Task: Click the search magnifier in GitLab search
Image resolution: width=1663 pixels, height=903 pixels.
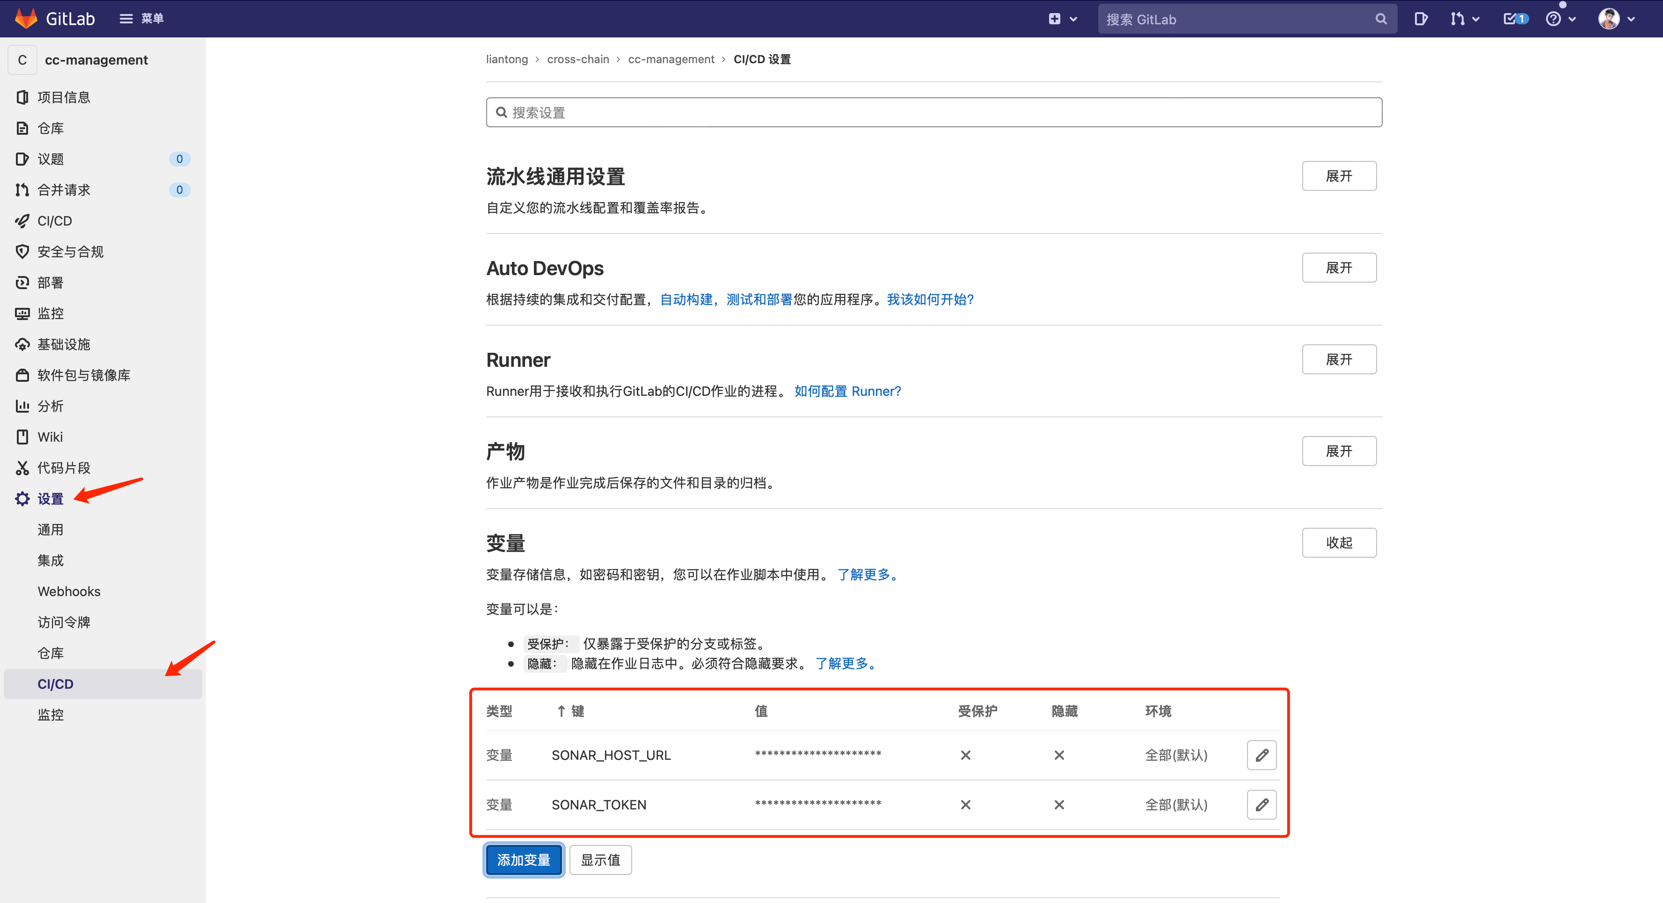Action: 1380,19
